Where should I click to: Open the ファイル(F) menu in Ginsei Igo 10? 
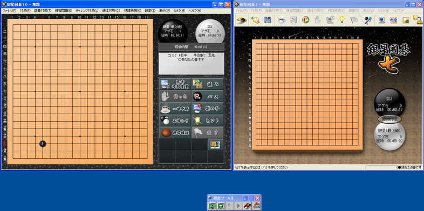pos(9,11)
